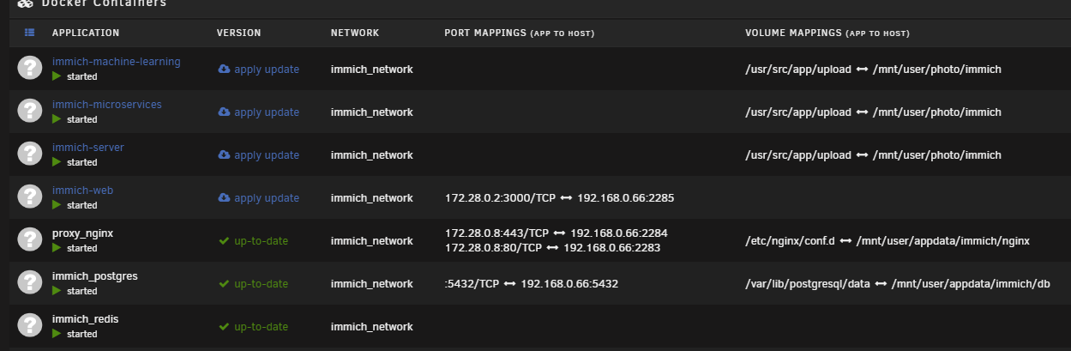
Task: Apply update for immich-microservices
Action: [x=258, y=112]
